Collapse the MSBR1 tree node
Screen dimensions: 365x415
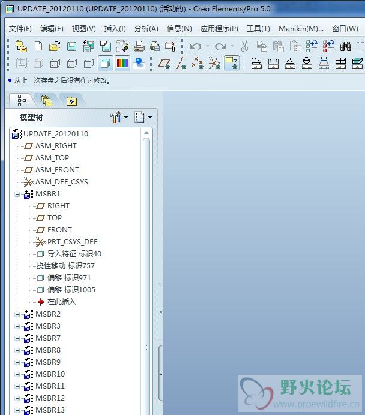(17, 195)
